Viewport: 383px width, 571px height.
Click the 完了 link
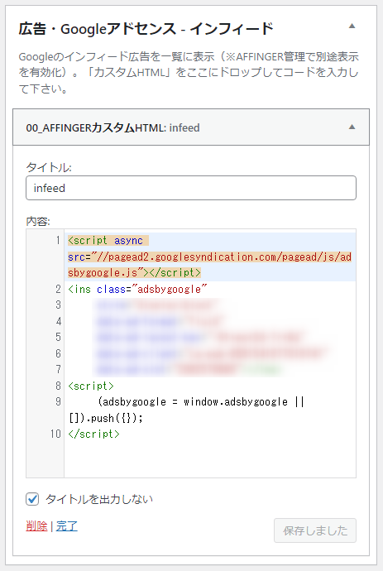pos(67,525)
